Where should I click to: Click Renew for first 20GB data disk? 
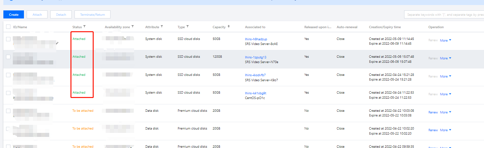point(433,112)
